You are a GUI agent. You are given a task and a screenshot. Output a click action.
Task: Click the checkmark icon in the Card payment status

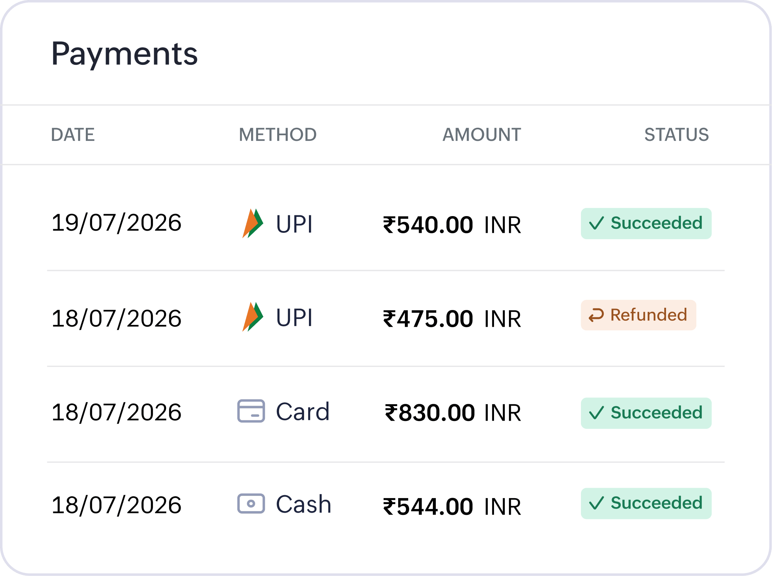coord(596,413)
